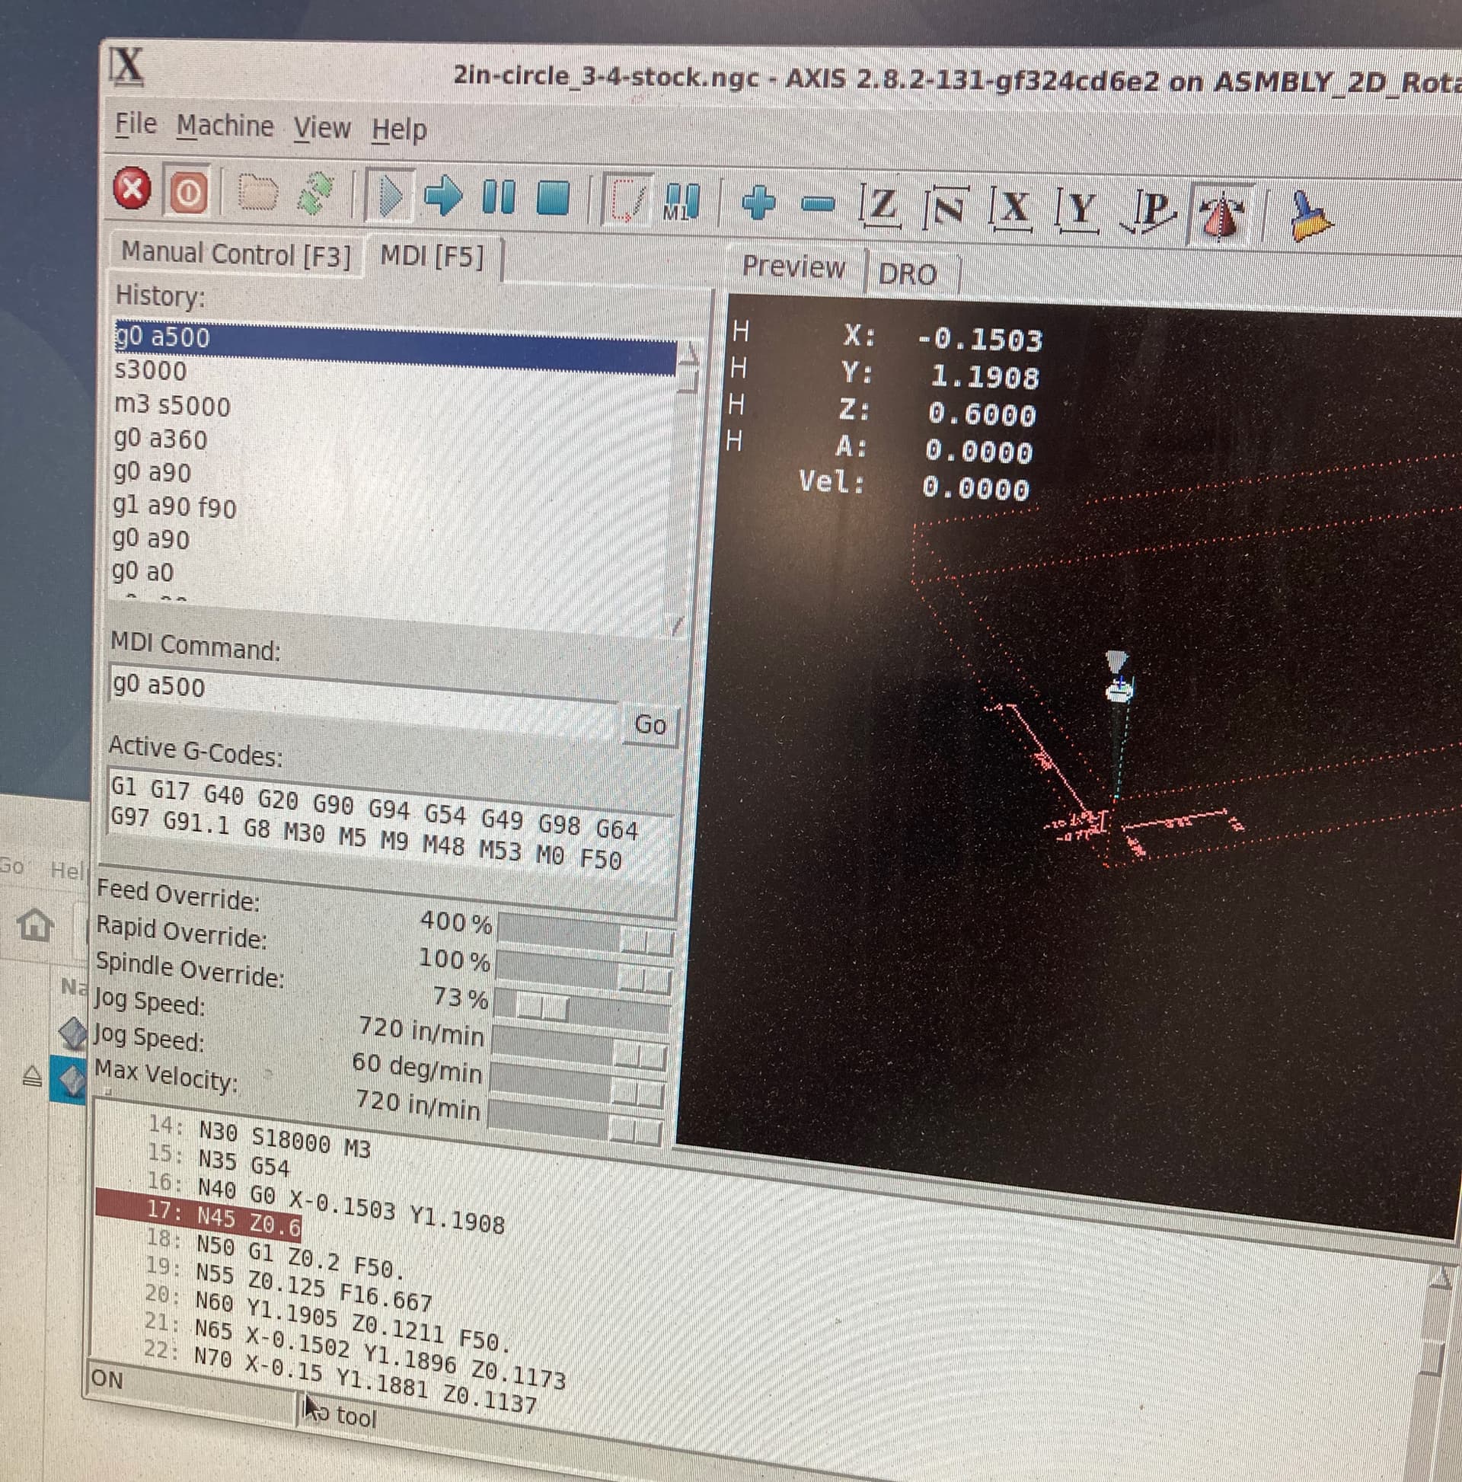This screenshot has height=1482, width=1462.
Task: Switch to the Y front view icon
Action: pos(1077,210)
